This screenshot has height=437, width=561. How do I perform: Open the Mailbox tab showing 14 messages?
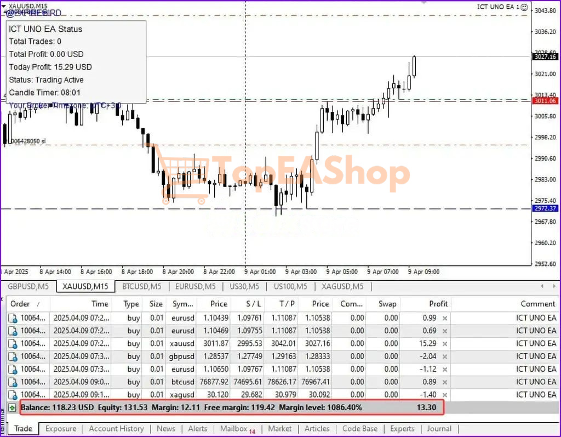pos(233,428)
